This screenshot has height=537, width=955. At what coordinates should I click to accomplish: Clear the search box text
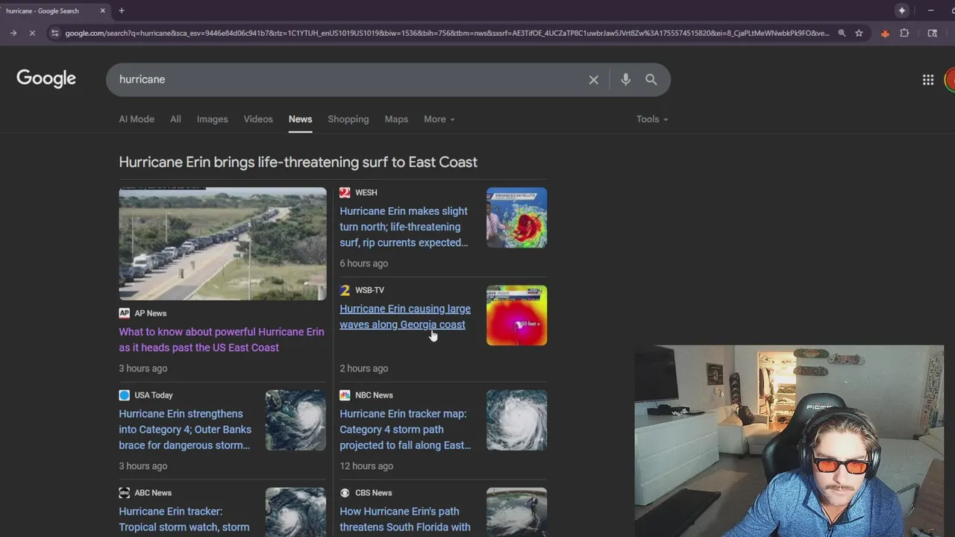[x=593, y=79]
